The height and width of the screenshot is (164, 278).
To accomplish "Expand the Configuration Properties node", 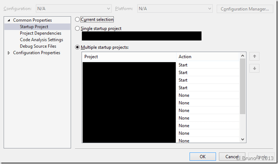I will tap(9, 53).
